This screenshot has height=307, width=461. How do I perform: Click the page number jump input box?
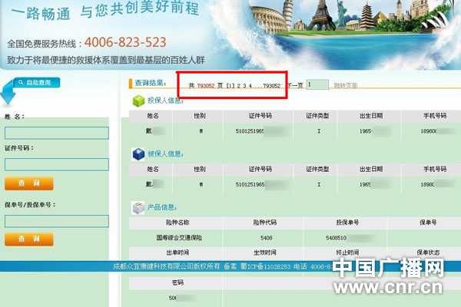pyautogui.click(x=317, y=85)
